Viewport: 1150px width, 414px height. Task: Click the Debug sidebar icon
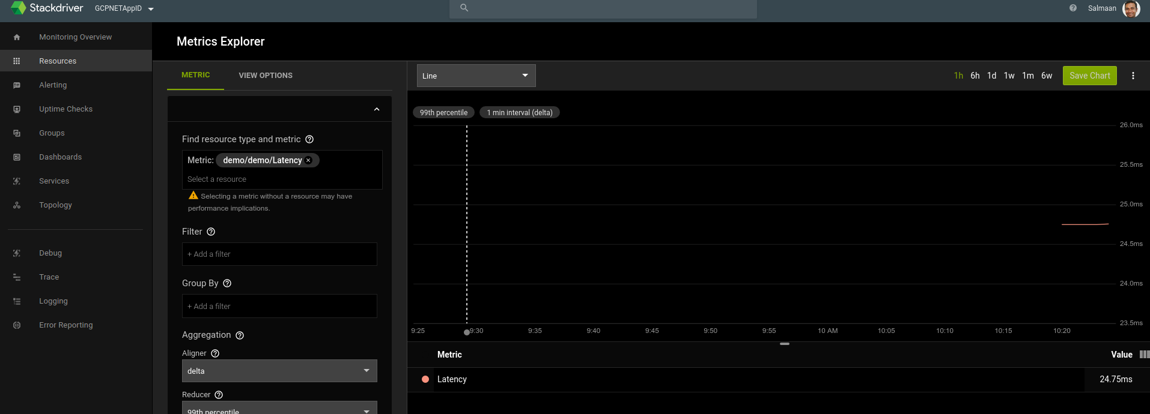[x=17, y=253]
